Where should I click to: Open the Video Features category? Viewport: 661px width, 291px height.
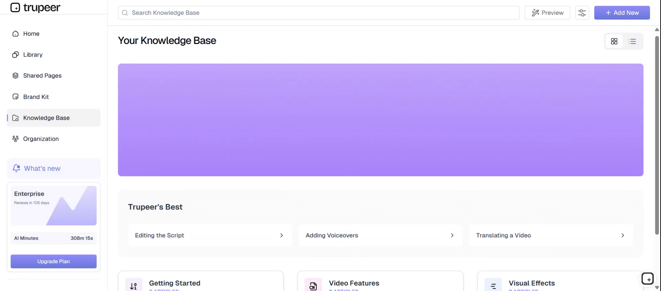380,281
